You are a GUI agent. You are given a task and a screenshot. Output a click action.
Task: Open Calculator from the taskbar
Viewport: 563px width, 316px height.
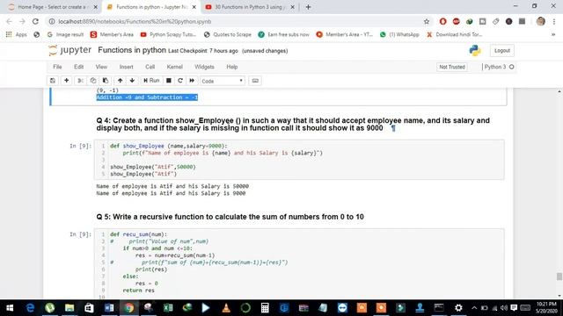pos(265,308)
